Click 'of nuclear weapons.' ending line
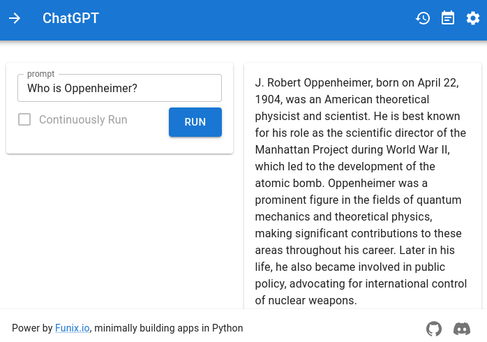Viewport: 487px width, 342px height. [x=306, y=300]
